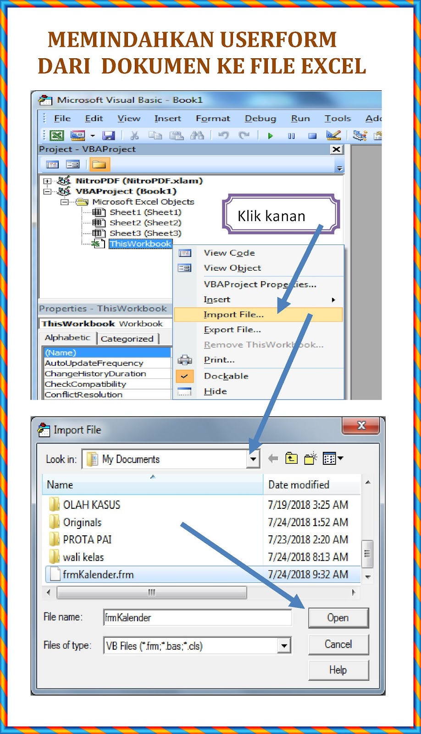
Task: Click the Undo arrow icon
Action: (223, 135)
